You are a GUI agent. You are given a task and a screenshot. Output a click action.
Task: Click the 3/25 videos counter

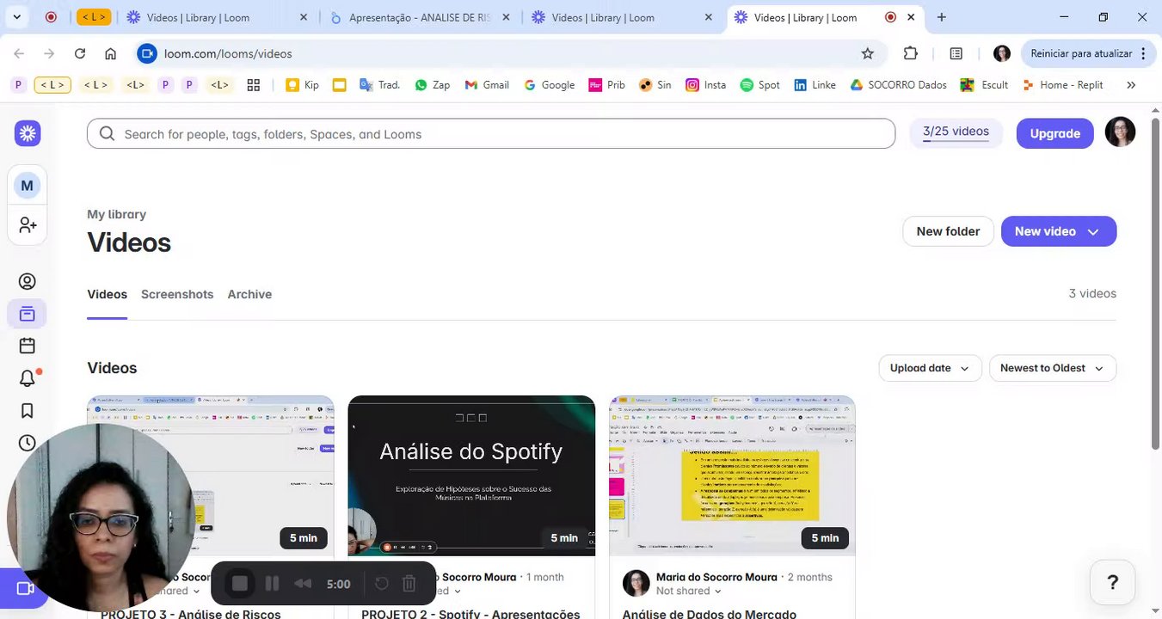[956, 132]
